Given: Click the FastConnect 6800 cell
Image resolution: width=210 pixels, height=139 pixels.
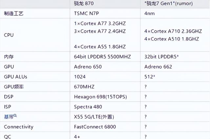Looking at the screenshot, I should point(95,127).
